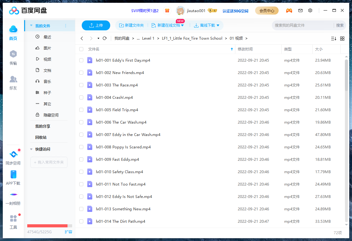This screenshot has height=241, width=352.
Task: Click the gift box icon
Action: click(x=167, y=11)
